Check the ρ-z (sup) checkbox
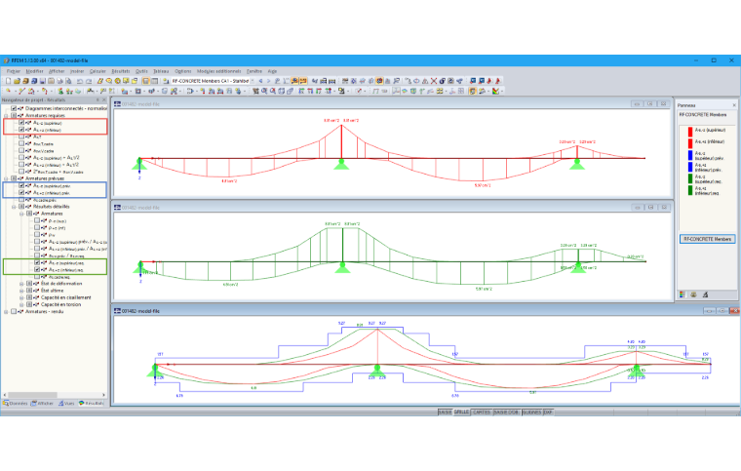The height and width of the screenshot is (471, 741). pos(37,220)
